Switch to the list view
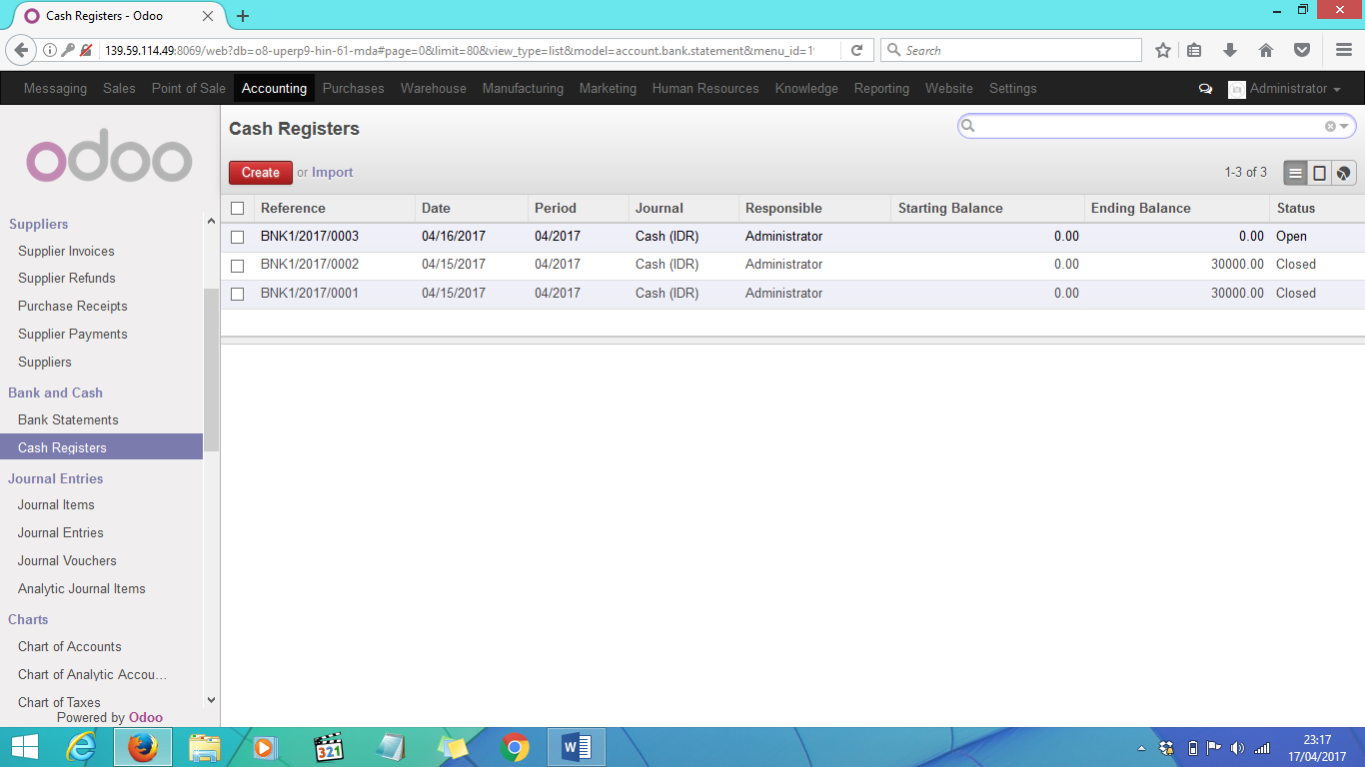This screenshot has height=767, width=1365. pyautogui.click(x=1295, y=173)
